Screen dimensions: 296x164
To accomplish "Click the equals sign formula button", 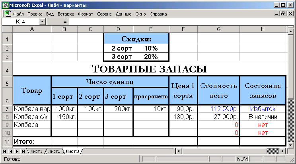I will coord(65,22).
